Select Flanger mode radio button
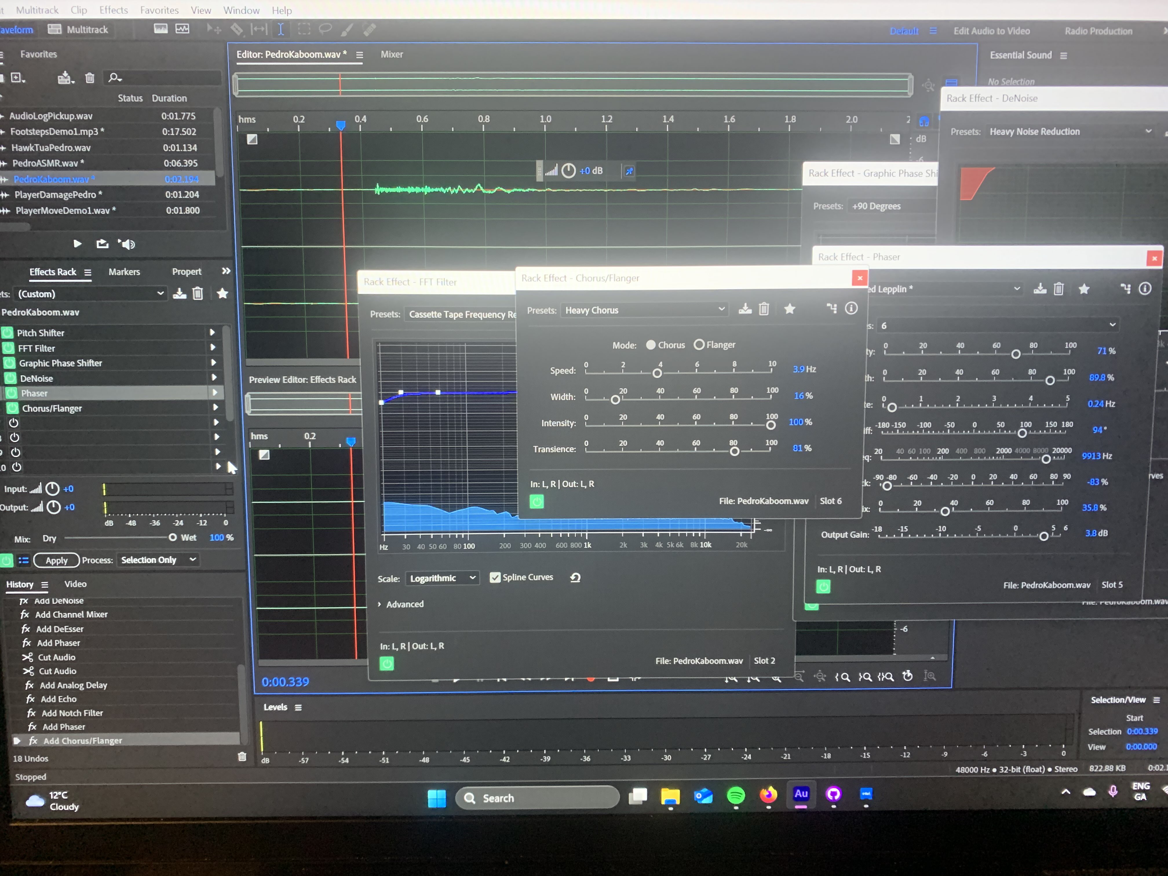 (699, 345)
